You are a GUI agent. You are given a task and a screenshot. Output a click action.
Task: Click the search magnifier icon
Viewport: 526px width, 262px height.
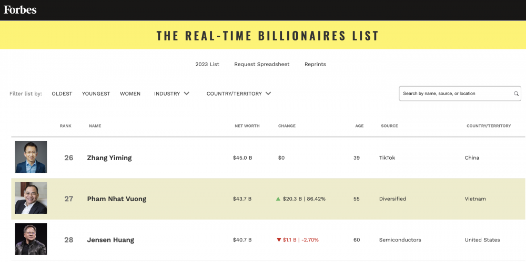517,94
